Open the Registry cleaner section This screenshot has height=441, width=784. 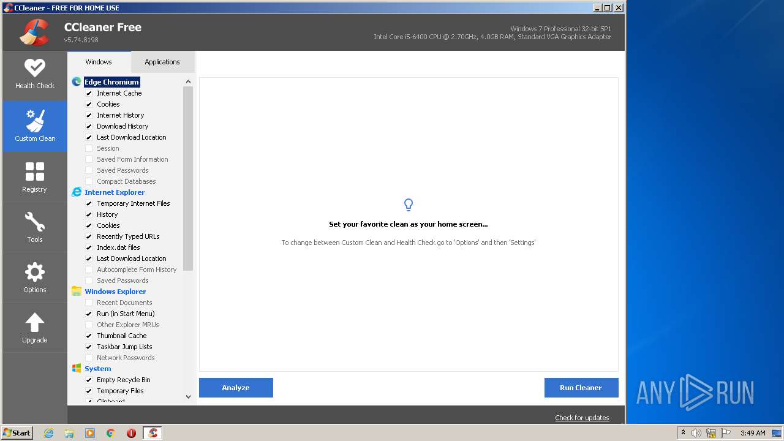coord(35,177)
